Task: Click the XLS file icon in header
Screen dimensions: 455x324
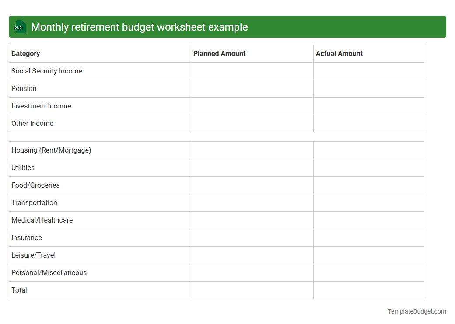Action: [x=19, y=27]
